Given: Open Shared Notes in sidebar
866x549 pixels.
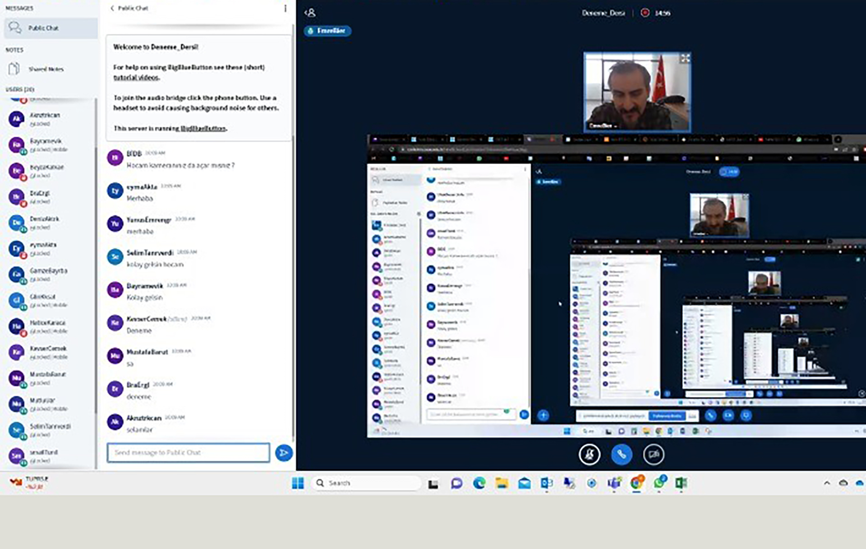Looking at the screenshot, I should tap(46, 69).
